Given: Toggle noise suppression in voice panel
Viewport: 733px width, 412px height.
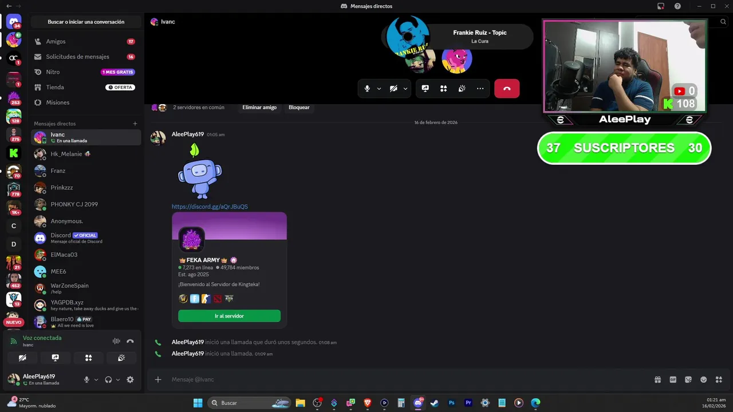Looking at the screenshot, I should click(x=116, y=341).
